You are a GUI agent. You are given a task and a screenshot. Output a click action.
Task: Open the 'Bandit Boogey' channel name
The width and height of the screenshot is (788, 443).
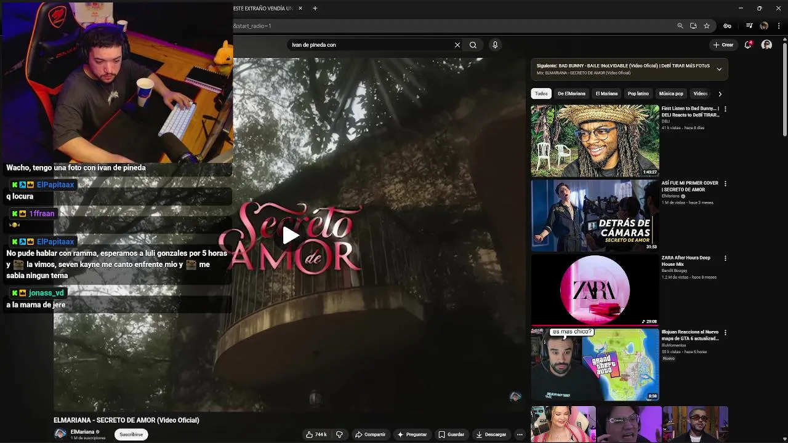tap(674, 271)
